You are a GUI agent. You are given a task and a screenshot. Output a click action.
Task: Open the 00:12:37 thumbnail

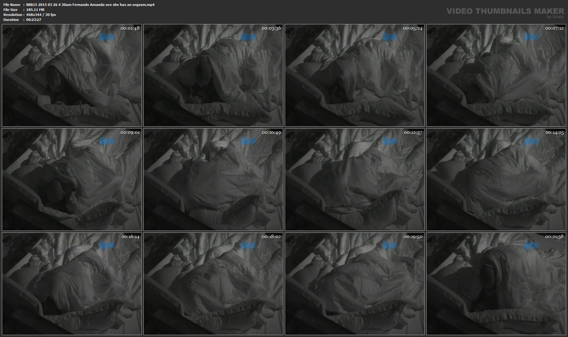pyautogui.click(x=355, y=179)
